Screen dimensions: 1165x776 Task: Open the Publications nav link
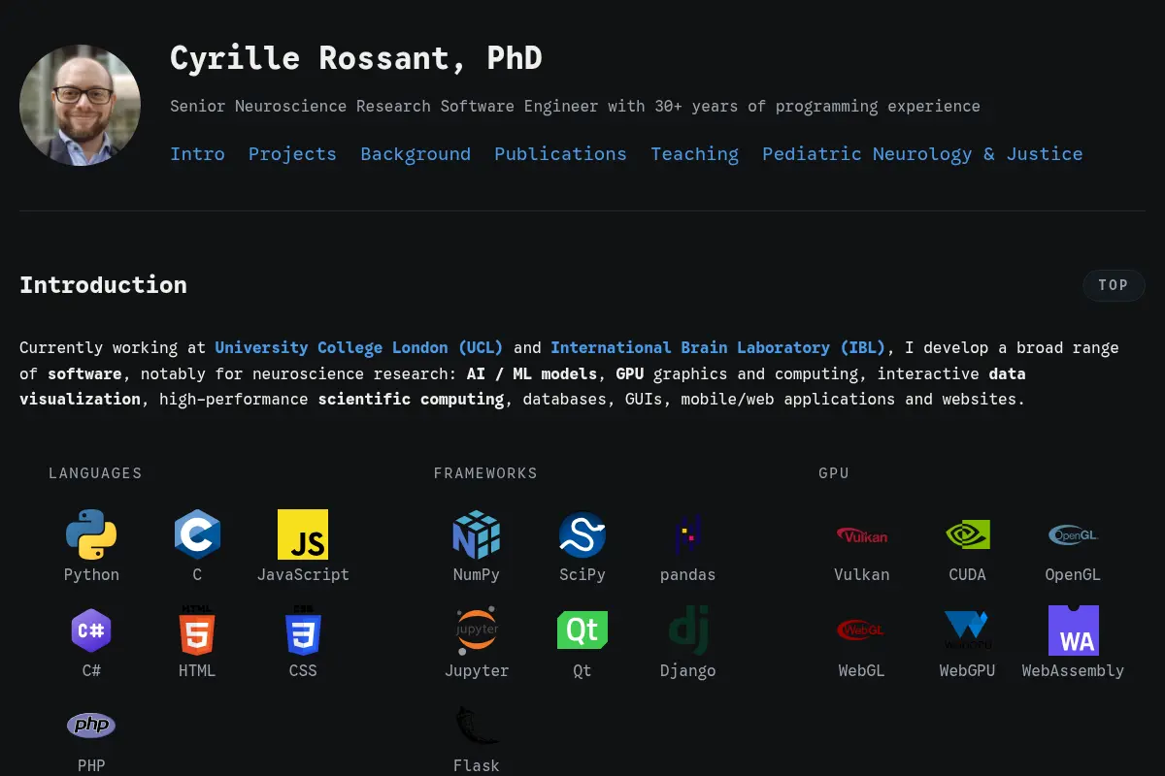[x=560, y=154]
